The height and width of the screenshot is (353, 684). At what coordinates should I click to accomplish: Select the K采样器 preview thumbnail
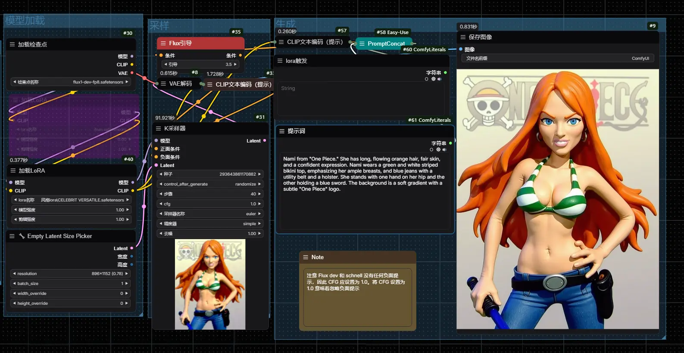(210, 284)
